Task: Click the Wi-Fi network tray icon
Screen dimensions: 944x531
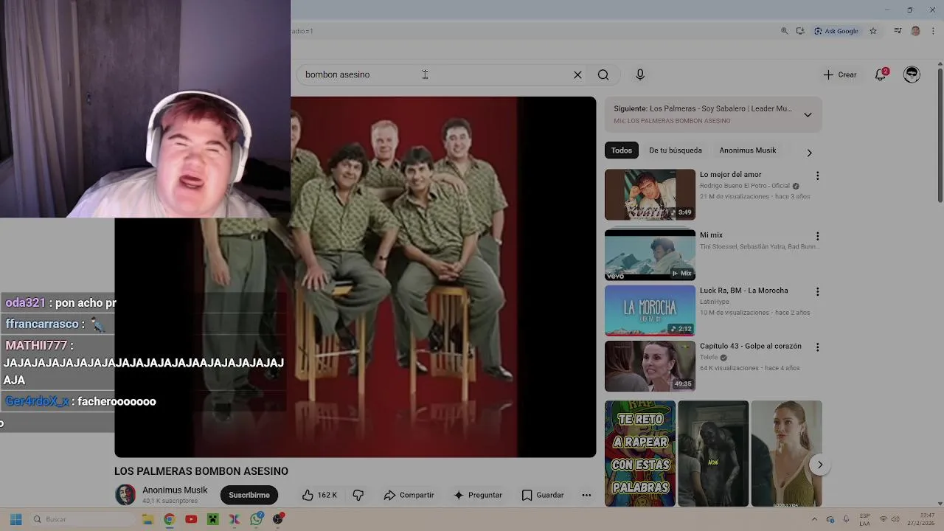Action: 884,519
